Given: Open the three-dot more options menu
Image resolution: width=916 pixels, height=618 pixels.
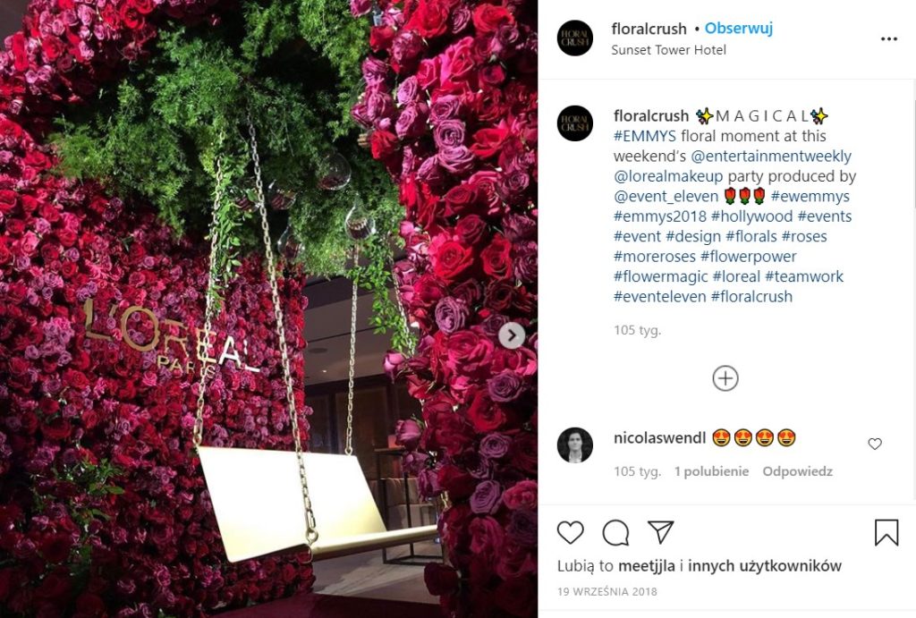Looking at the screenshot, I should pos(888,39).
